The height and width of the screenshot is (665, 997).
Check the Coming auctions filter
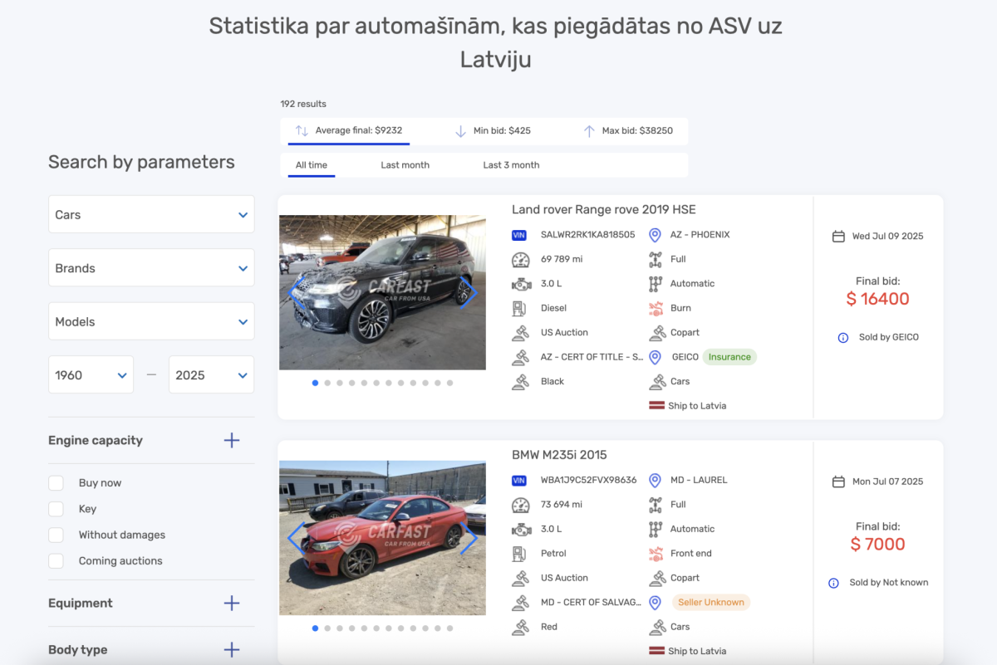pos(56,561)
